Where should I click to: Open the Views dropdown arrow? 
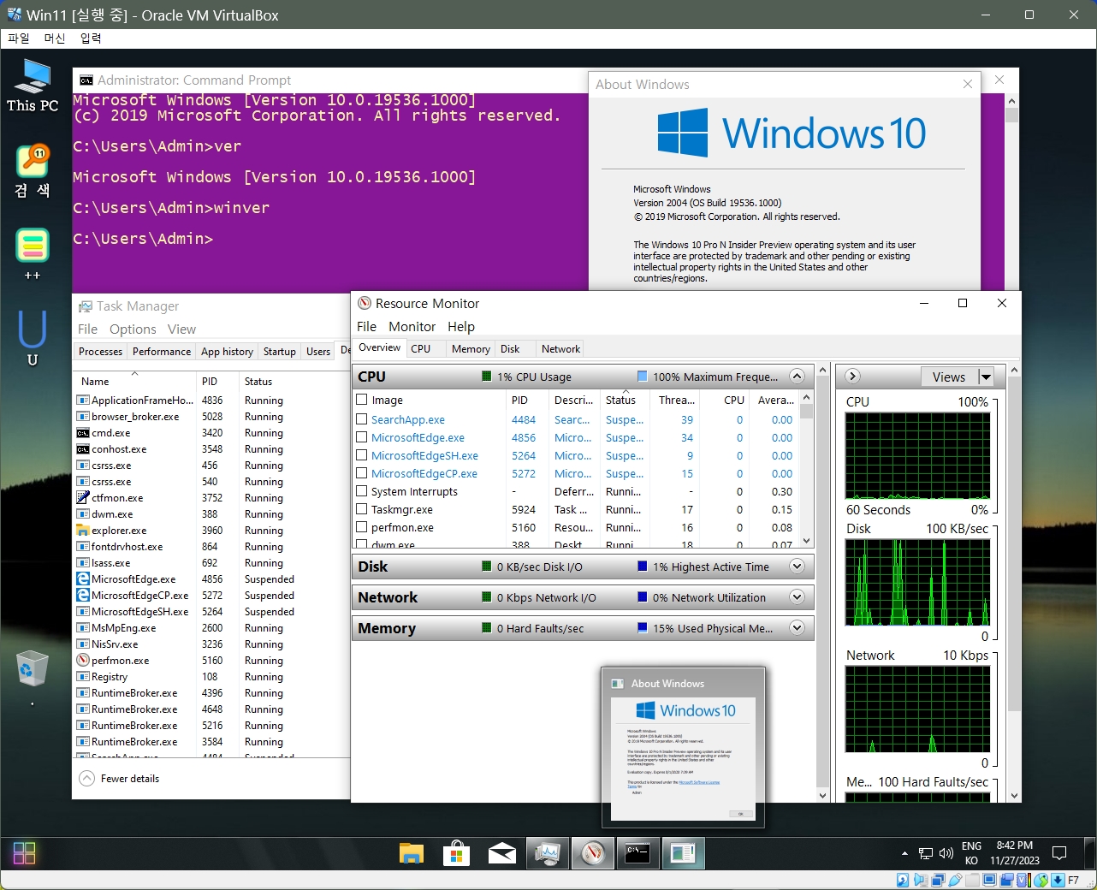click(986, 377)
